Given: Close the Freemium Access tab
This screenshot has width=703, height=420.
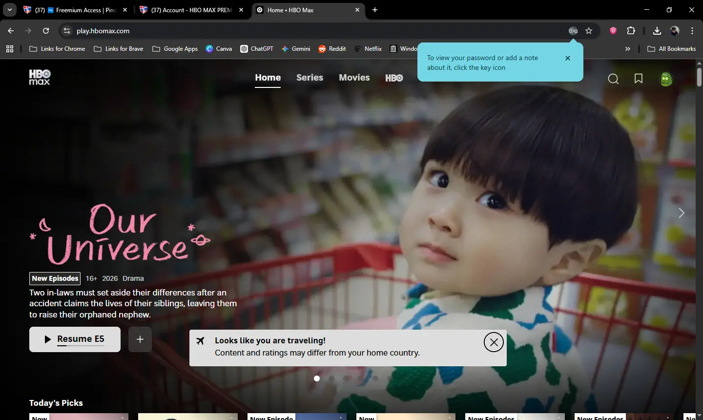Looking at the screenshot, I should click(125, 10).
